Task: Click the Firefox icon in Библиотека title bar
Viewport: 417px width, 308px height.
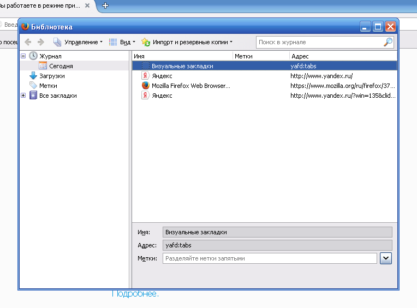Action: pos(25,27)
